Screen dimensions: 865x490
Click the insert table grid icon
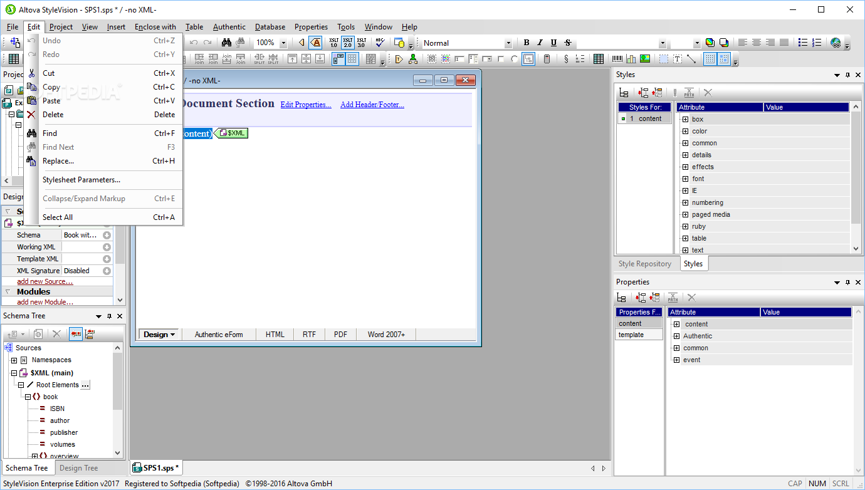(599, 59)
